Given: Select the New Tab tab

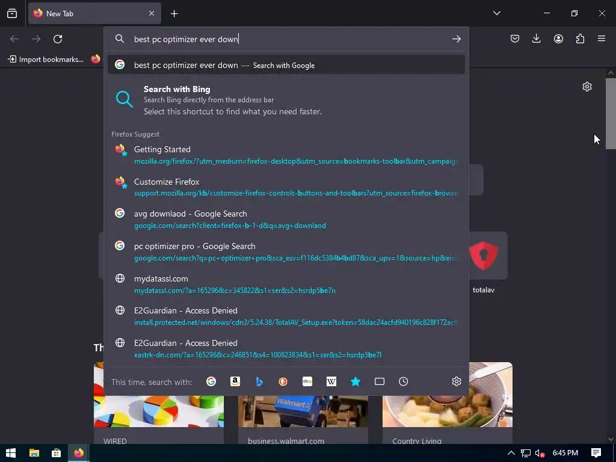Looking at the screenshot, I should coord(94,13).
